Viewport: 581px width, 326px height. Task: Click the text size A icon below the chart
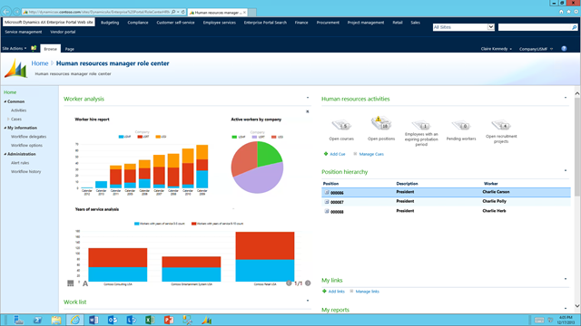tap(85, 283)
